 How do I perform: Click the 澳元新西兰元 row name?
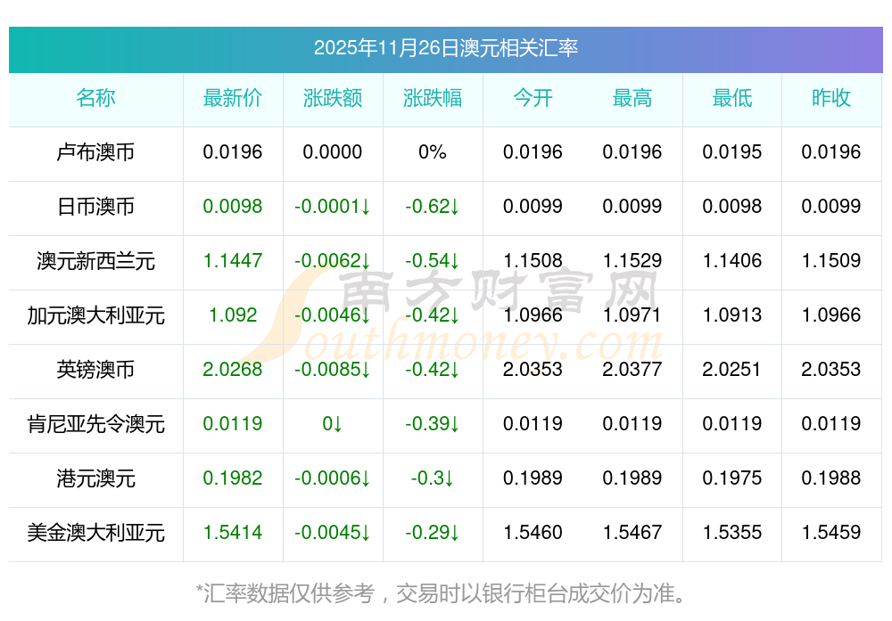click(95, 261)
